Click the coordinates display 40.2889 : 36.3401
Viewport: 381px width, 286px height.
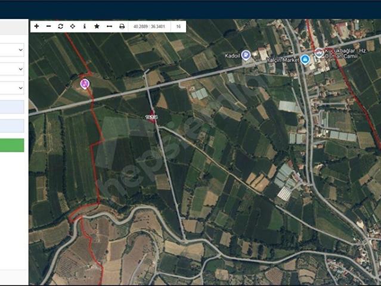pyautogui.click(x=149, y=26)
